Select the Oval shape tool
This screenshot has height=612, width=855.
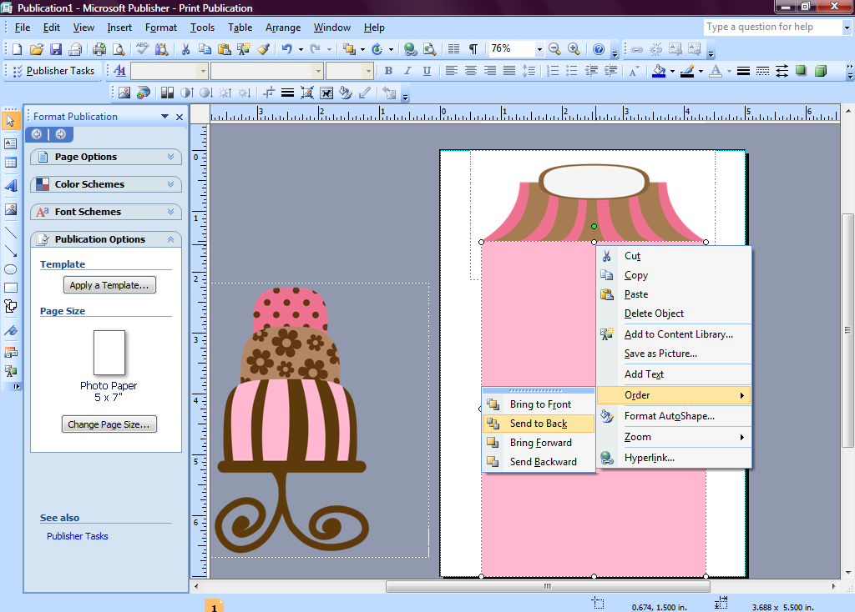11,268
